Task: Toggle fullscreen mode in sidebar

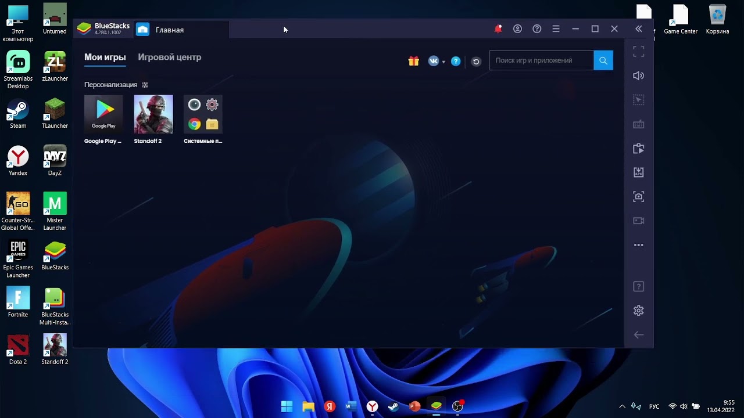Action: 639,52
